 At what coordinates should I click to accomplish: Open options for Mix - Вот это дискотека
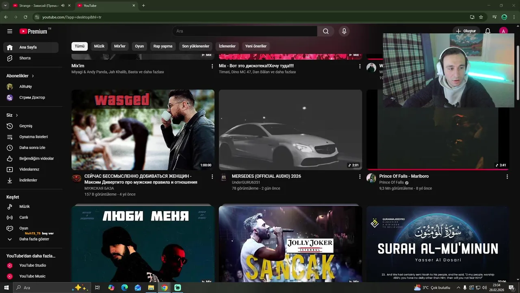360,66
